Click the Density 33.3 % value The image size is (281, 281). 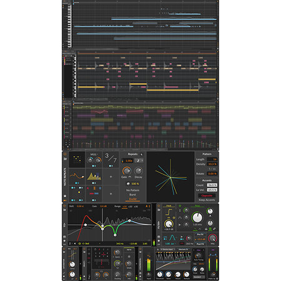[212, 164]
